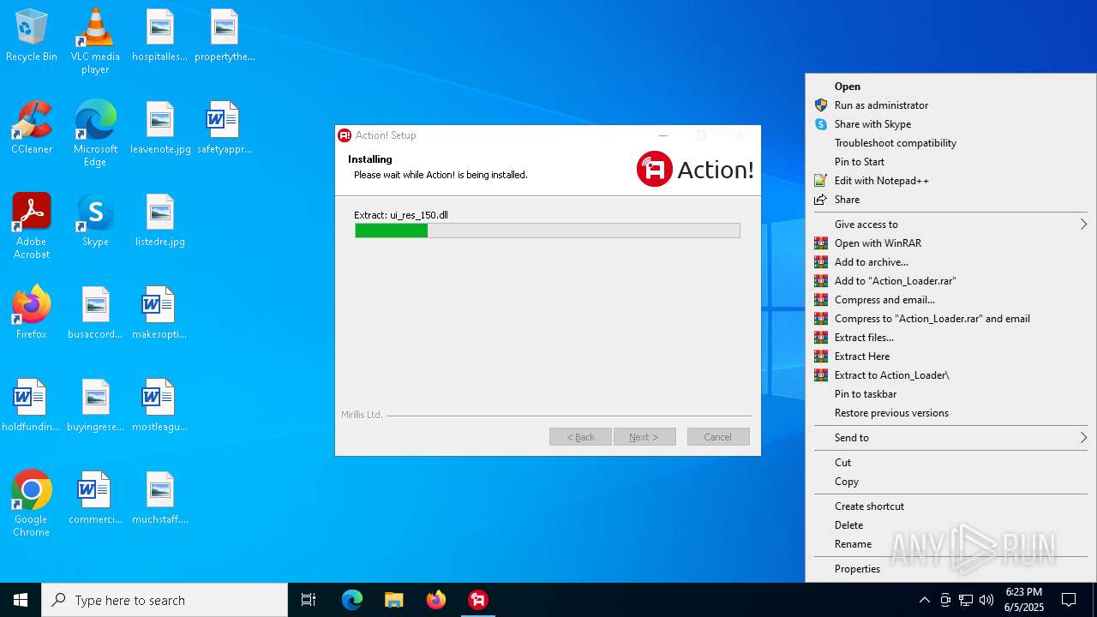Screen dimensions: 1097x617
Task: Launch Firefox from the taskbar
Action: [x=436, y=600]
